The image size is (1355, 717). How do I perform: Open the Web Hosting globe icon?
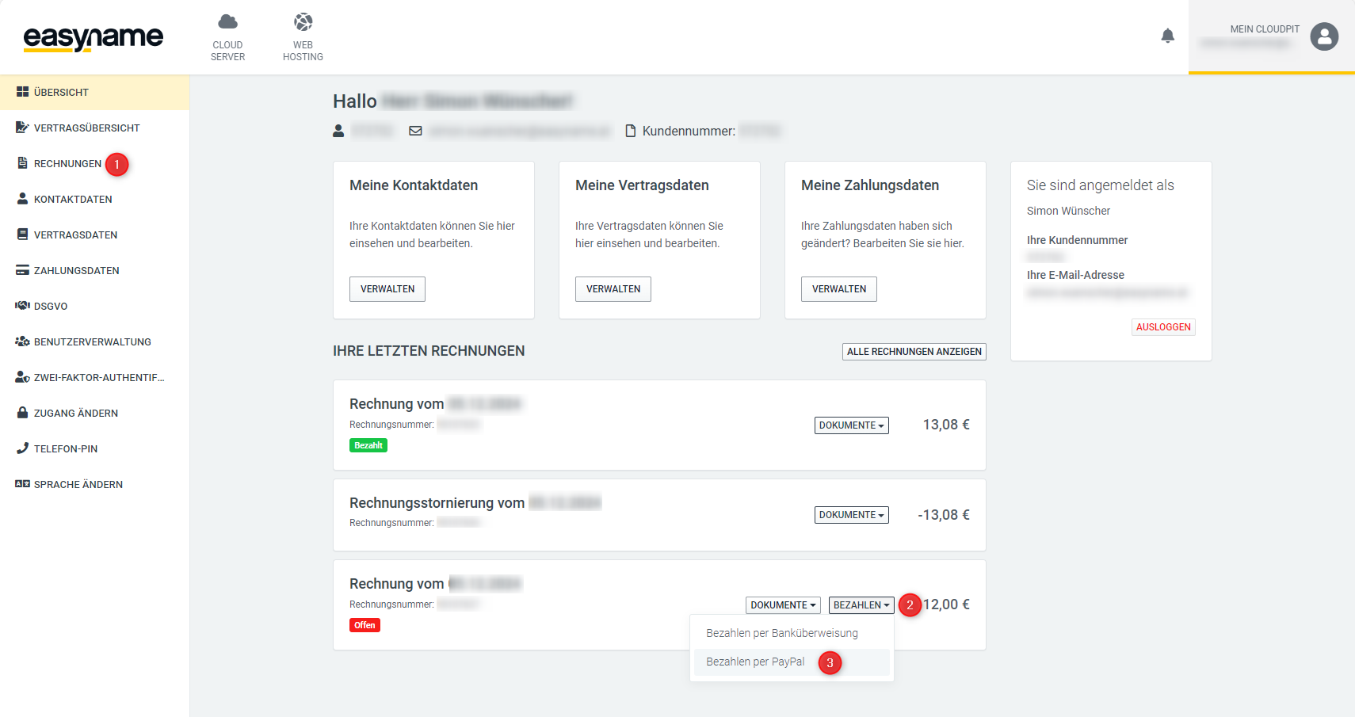(303, 22)
